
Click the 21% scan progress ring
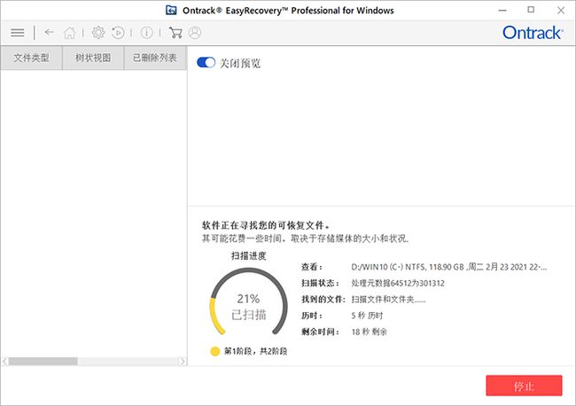[x=248, y=302]
